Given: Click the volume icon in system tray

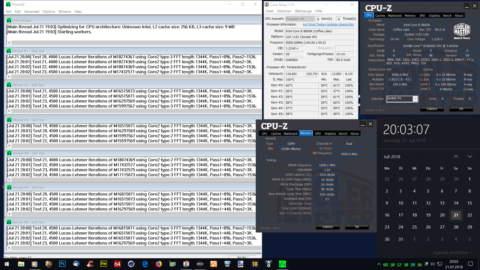Looking at the screenshot, I should [433, 264].
